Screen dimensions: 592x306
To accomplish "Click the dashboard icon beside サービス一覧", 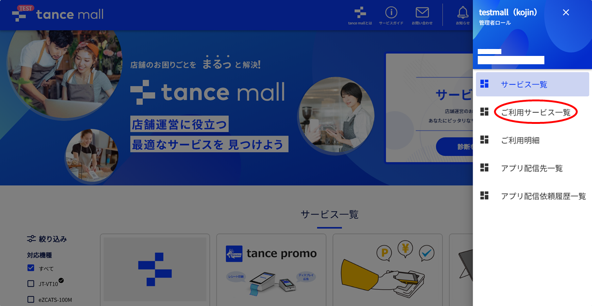I will tap(484, 84).
